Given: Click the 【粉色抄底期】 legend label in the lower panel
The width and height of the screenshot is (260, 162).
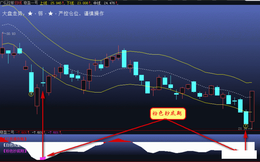Looking at the screenshot, I should click(x=15, y=151).
